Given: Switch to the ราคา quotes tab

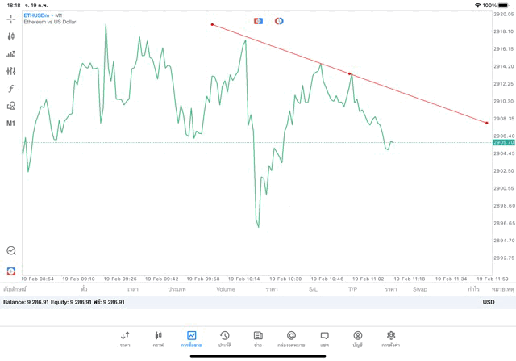Looking at the screenshot, I should click(x=125, y=338).
